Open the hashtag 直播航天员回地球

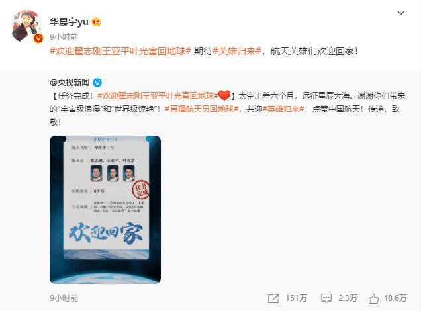(x=202, y=109)
